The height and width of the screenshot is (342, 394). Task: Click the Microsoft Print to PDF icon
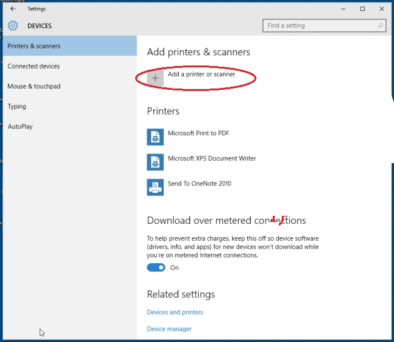click(x=155, y=137)
